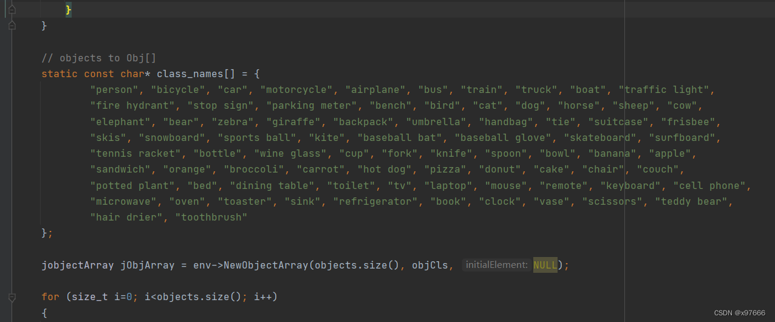Click the "zebra" string literal
This screenshot has width=775, height=322.
click(233, 122)
